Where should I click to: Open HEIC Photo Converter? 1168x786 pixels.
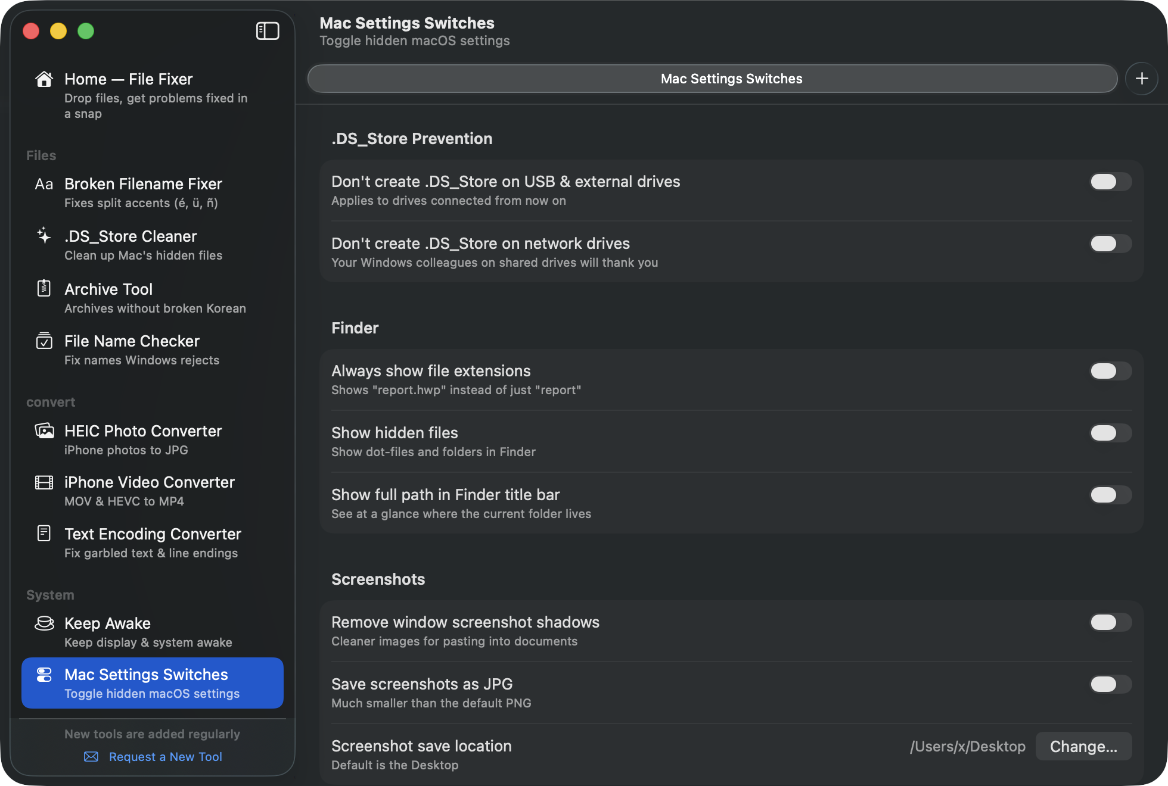point(153,440)
